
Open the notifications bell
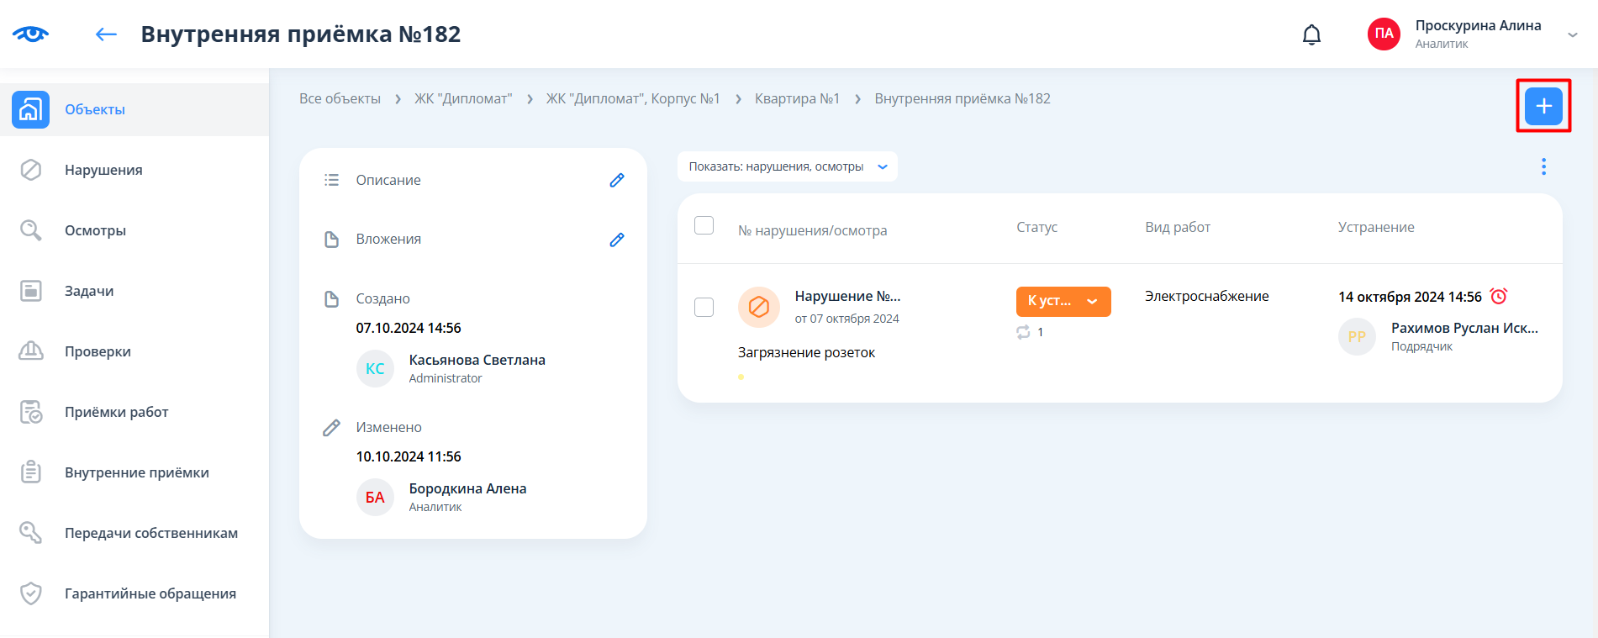pyautogui.click(x=1311, y=34)
